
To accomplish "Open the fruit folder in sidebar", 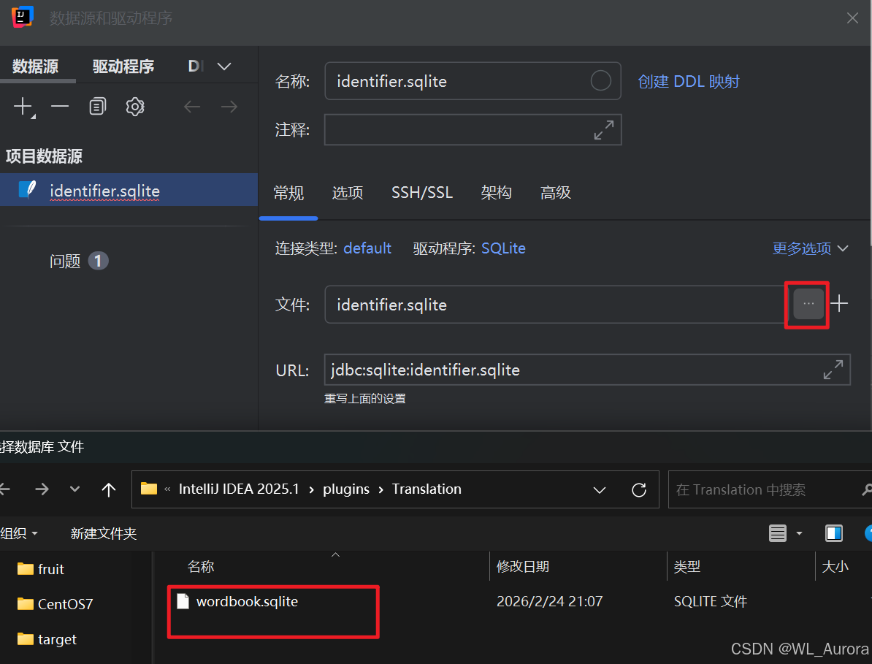I will tap(41, 569).
